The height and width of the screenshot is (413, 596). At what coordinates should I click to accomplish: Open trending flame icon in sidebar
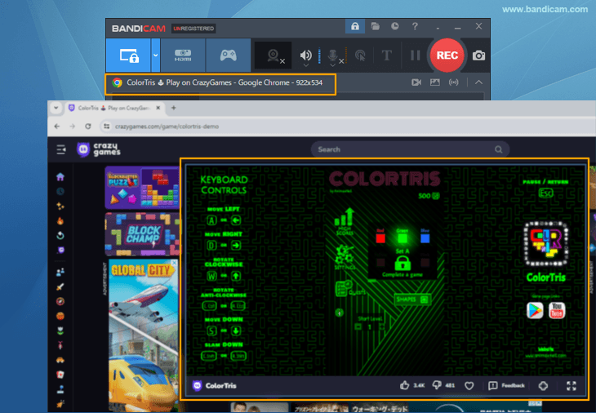(60, 220)
